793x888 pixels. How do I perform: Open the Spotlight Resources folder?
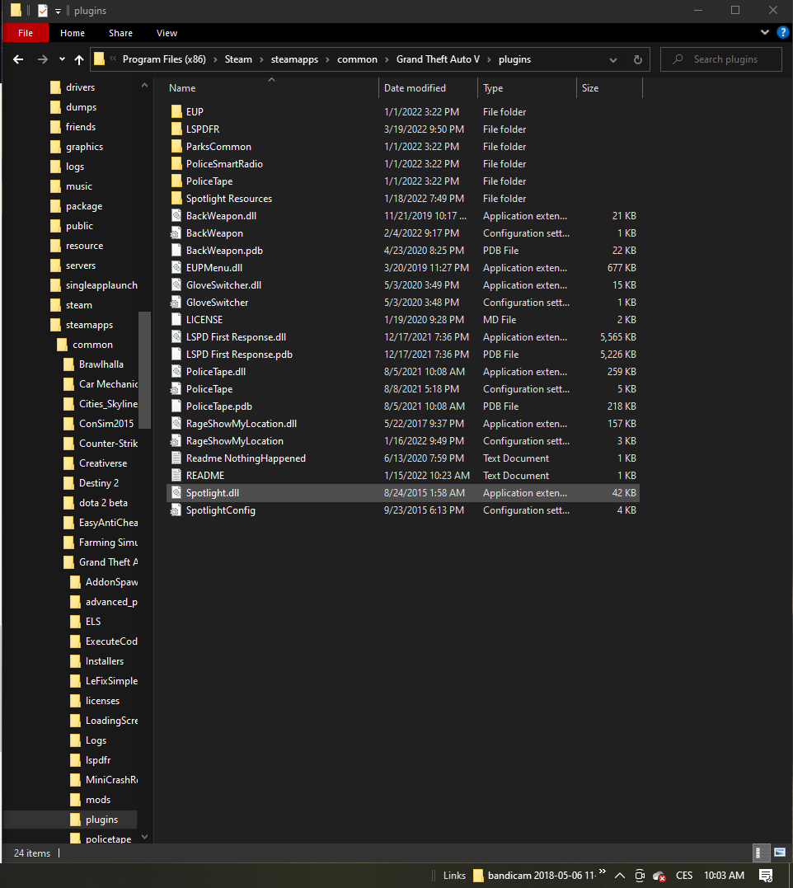228,199
